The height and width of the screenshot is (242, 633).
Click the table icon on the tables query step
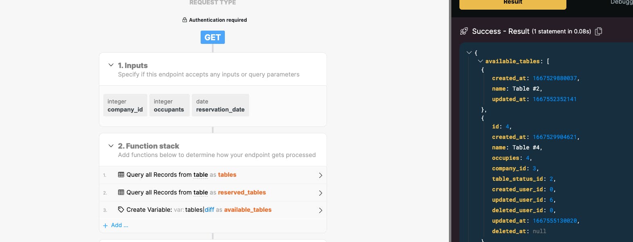tap(121, 175)
